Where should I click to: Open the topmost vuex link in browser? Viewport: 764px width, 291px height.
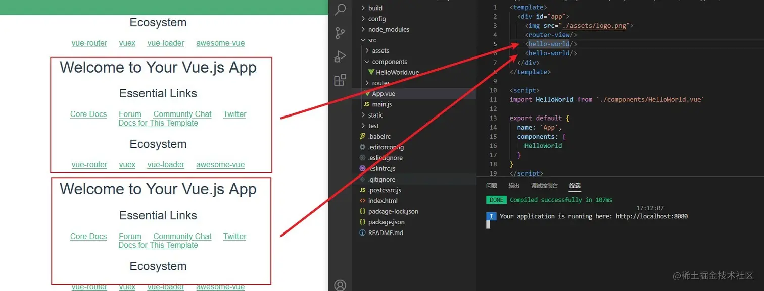127,43
